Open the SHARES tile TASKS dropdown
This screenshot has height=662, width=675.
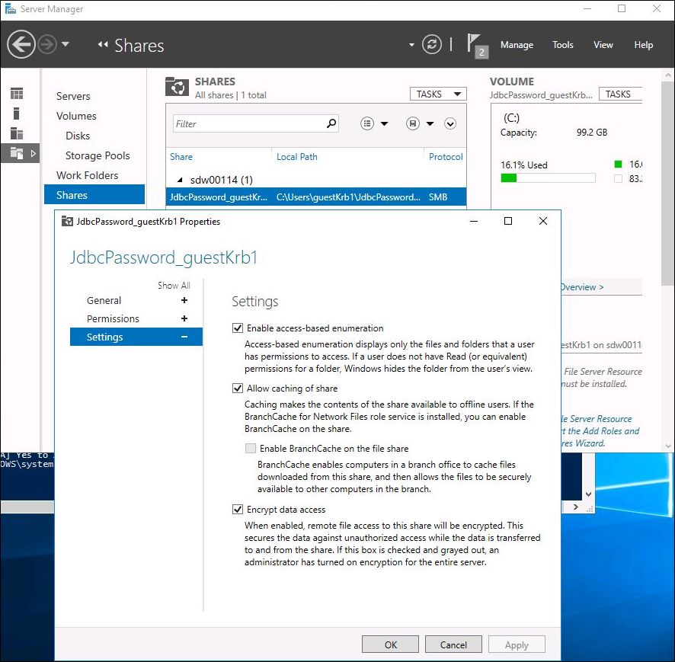pyautogui.click(x=438, y=94)
